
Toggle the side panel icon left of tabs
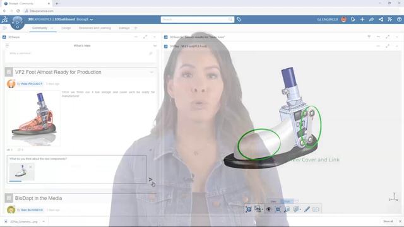pyautogui.click(x=4, y=28)
